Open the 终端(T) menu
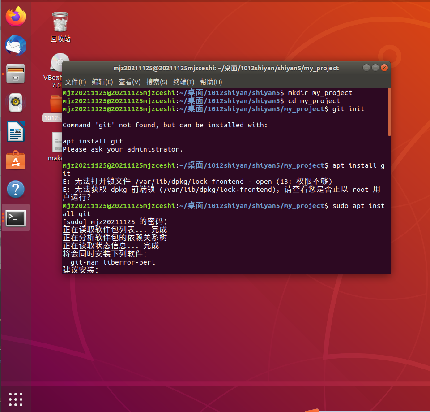 coord(183,82)
